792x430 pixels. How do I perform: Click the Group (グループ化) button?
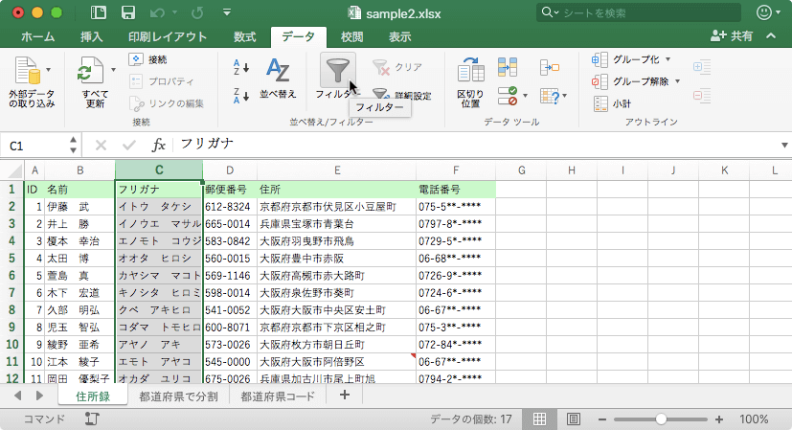[x=625, y=59]
